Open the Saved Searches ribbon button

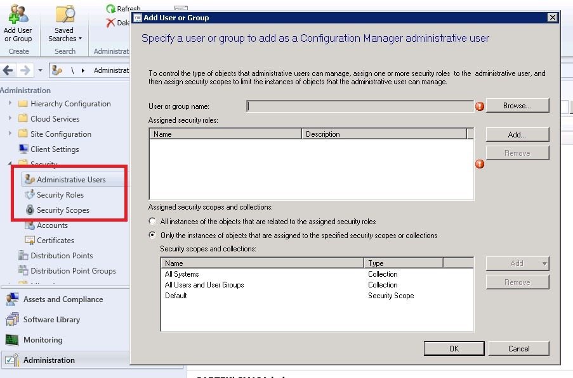(x=65, y=23)
